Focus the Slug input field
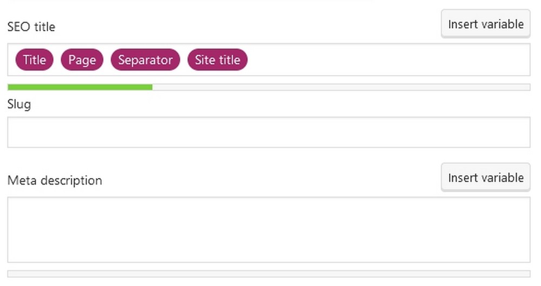 [x=269, y=132]
